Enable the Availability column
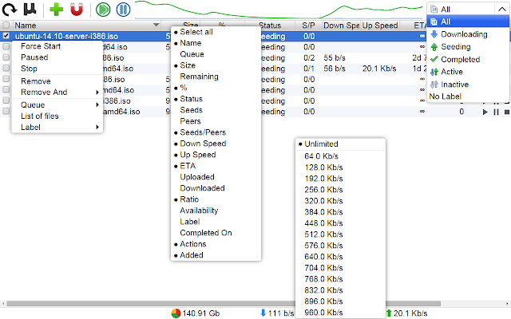Viewport: 511px width, 319px height. pyautogui.click(x=216, y=211)
